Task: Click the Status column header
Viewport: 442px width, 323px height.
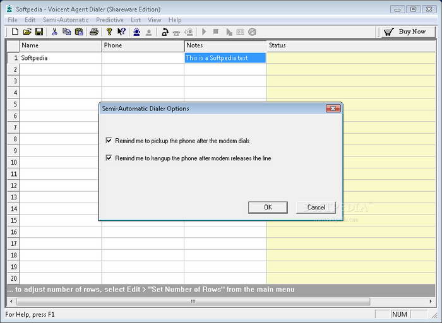Action: pos(351,45)
